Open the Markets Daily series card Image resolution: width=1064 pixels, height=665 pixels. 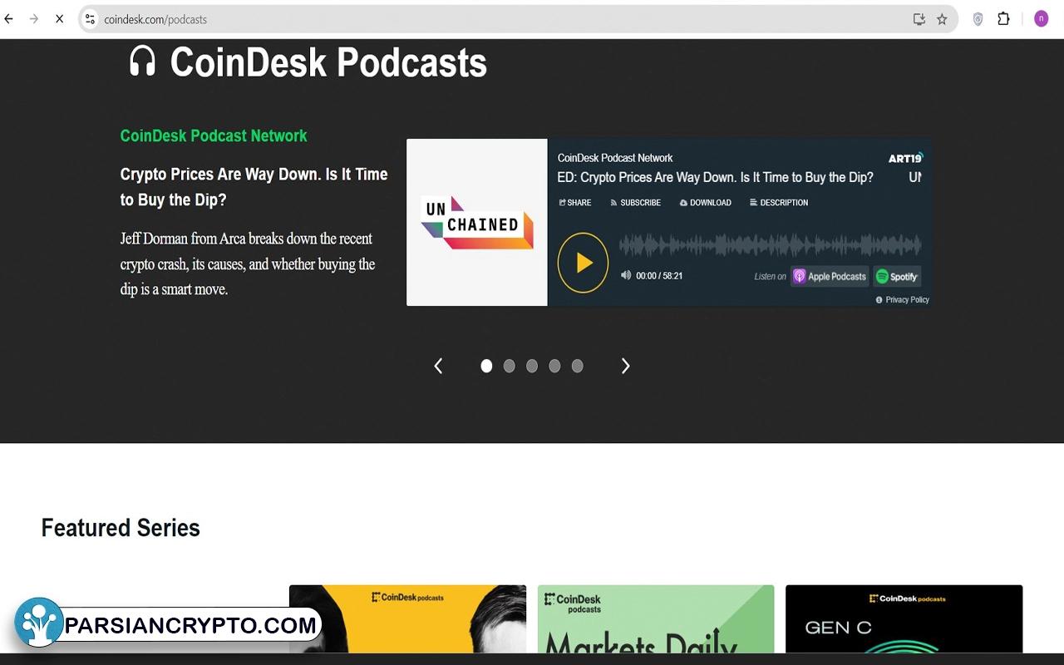pos(656,619)
